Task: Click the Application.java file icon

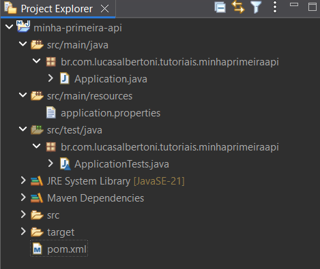Action: 65,78
